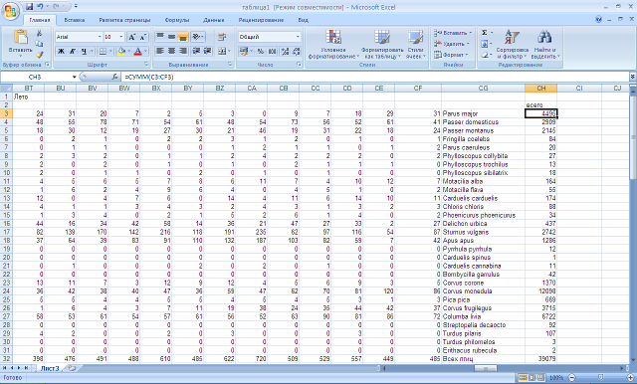Align text to the right
Screen dimensions: 637x384
pos(183,51)
